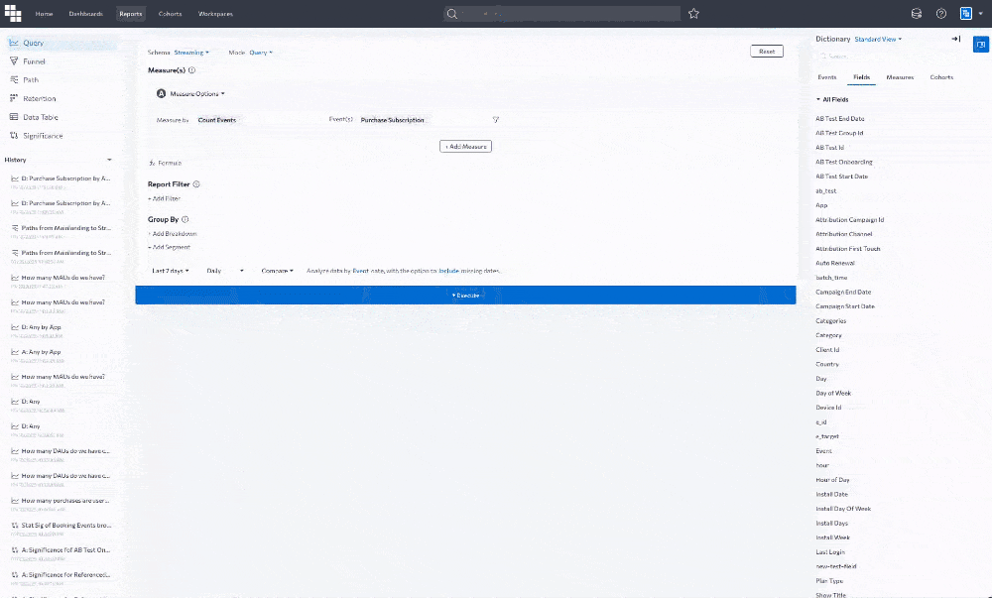Open the Last 7 days date range dropdown
Screen dimensions: 992x598
pos(171,271)
